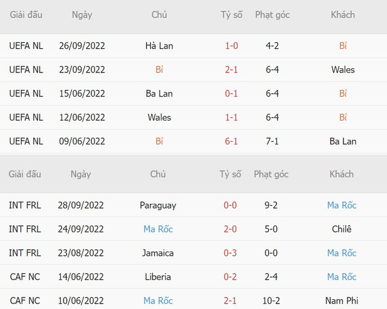This screenshot has height=309, width=387.
Task: Open the Bỉ away link on 15/06/2022 row
Action: (x=343, y=94)
